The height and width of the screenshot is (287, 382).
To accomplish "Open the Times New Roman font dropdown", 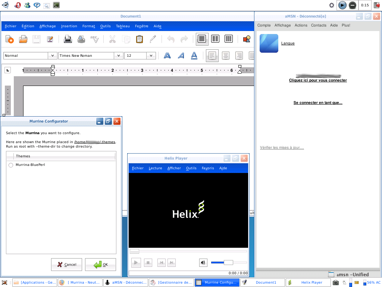I will coord(119,56).
